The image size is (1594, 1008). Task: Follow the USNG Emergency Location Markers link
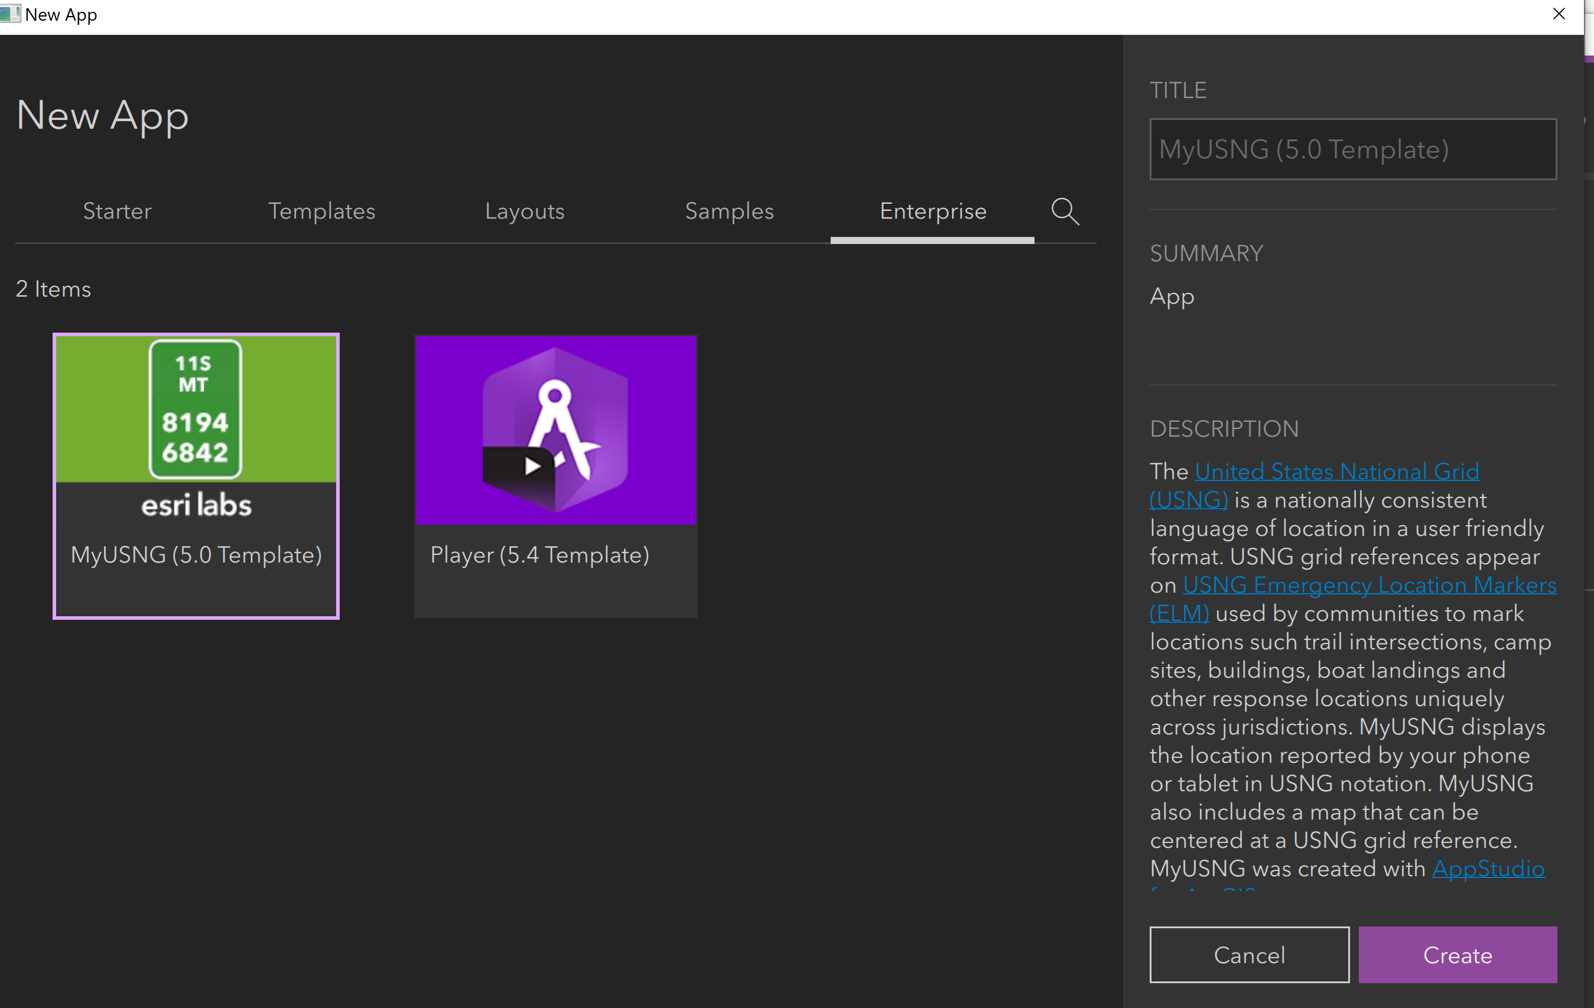[x=1369, y=585]
